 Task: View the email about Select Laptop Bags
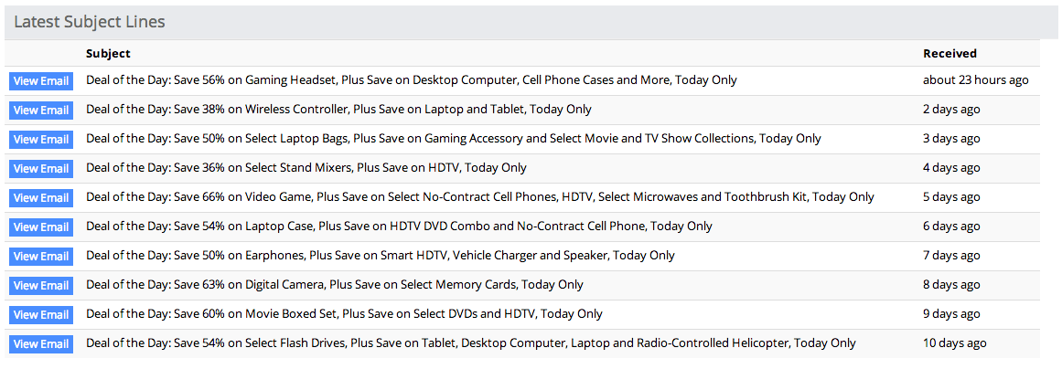[41, 140]
